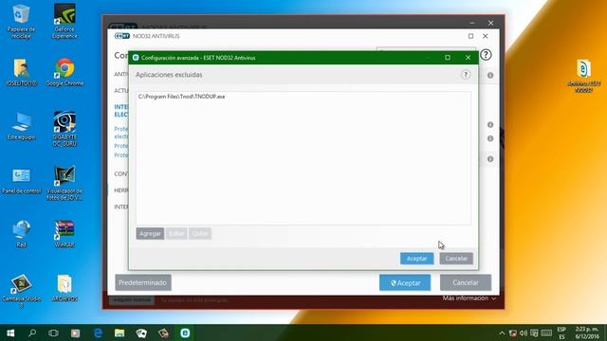Open Red network desktop icon
The height and width of the screenshot is (341, 607).
click(21, 234)
